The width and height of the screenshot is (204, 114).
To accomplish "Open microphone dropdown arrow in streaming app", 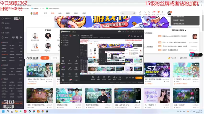I will click(x=117, y=78).
